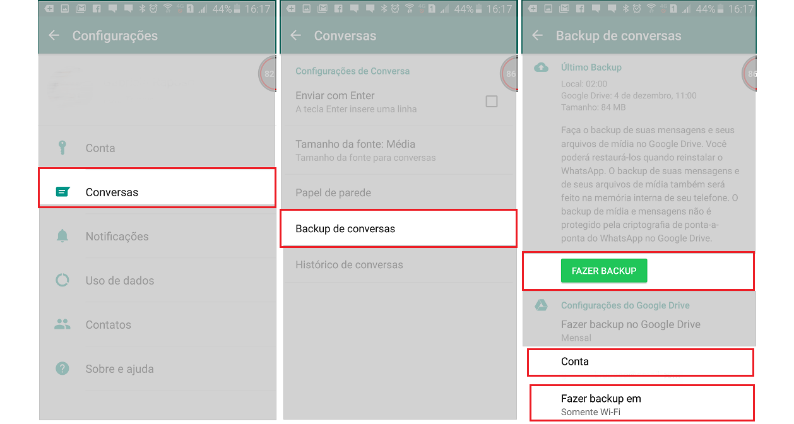794x424 pixels.
Task: Select Backup de conversas menu entry
Action: coord(398,228)
